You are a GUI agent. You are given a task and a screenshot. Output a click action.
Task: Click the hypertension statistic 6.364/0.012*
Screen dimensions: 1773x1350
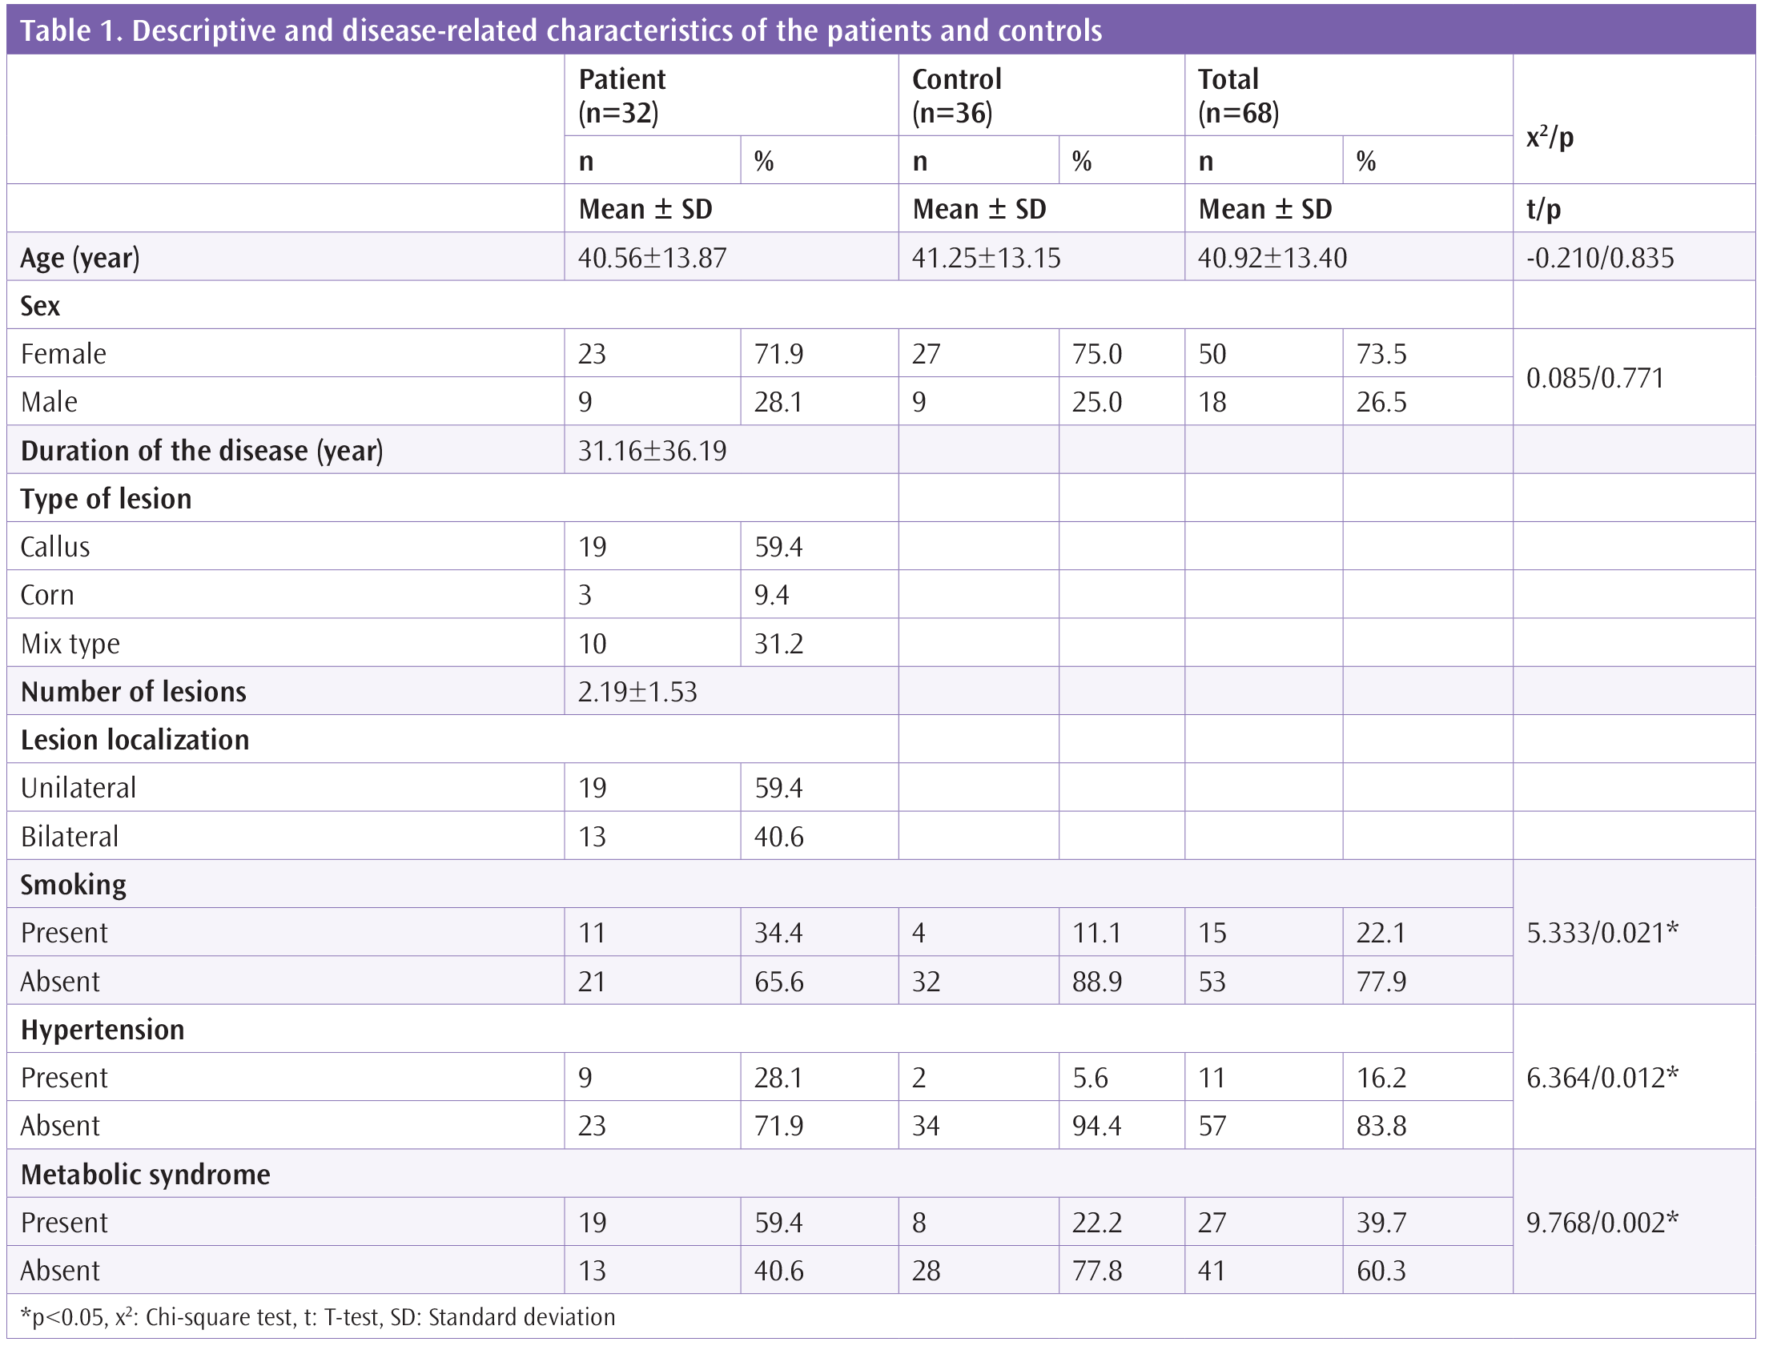(1602, 1078)
